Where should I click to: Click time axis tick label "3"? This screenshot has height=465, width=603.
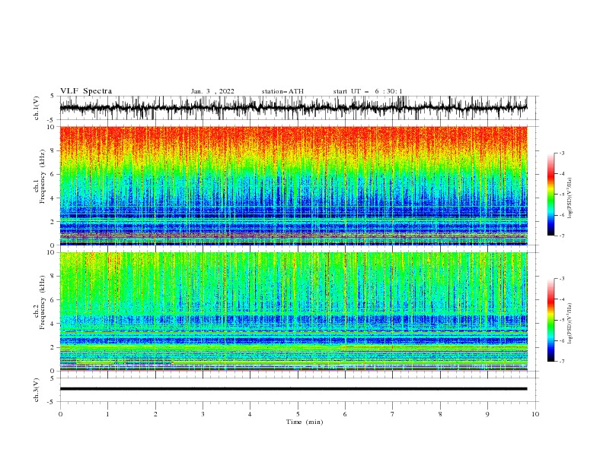pos(203,414)
